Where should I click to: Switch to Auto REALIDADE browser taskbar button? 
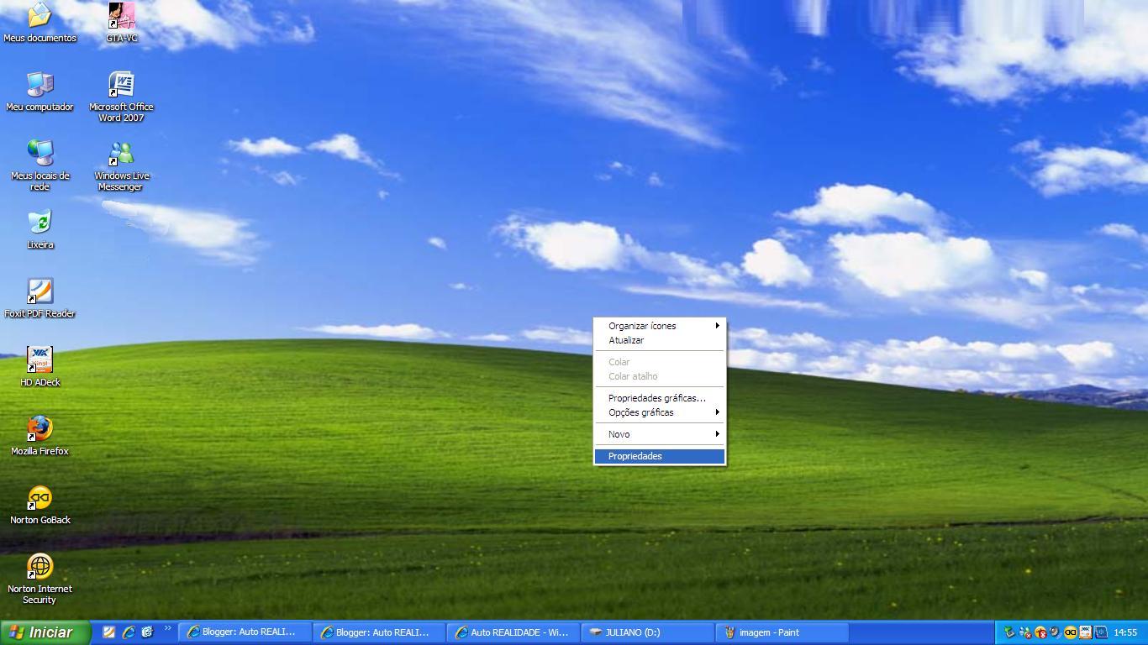513,632
